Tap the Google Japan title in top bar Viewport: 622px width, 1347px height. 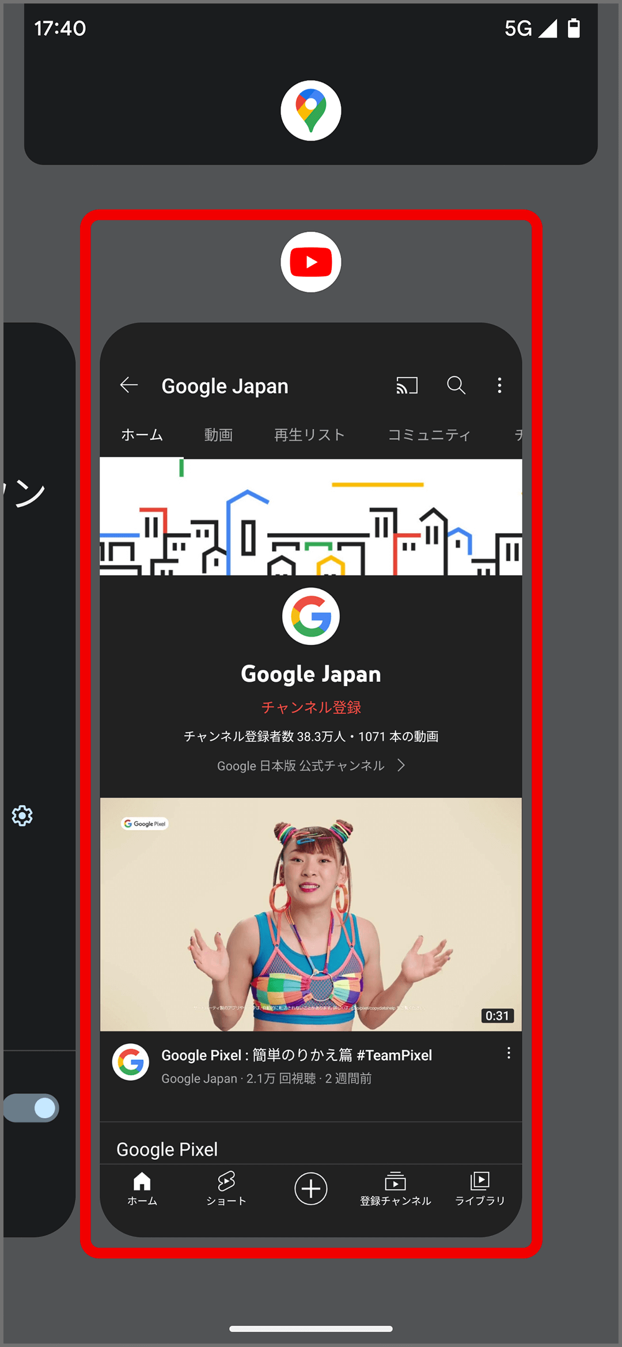(x=225, y=386)
